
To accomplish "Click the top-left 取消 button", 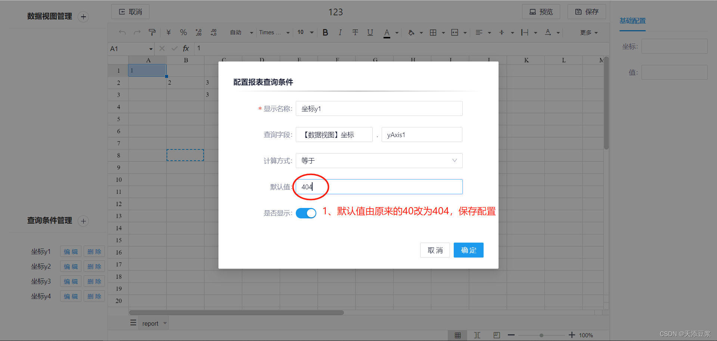I will coord(130,12).
